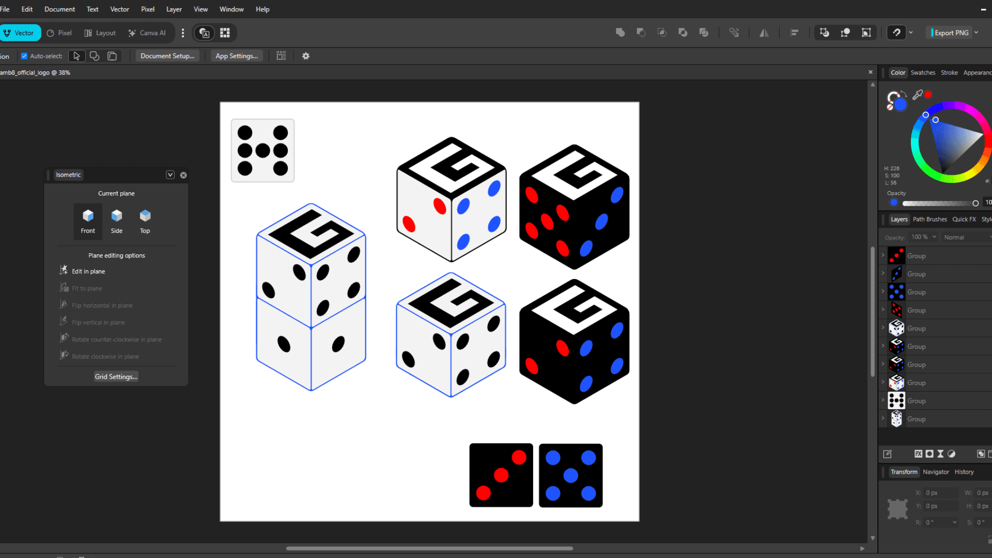Viewport: 992px width, 558px height.
Task: Collapse the Isometric panel with its arrow
Action: [x=170, y=175]
